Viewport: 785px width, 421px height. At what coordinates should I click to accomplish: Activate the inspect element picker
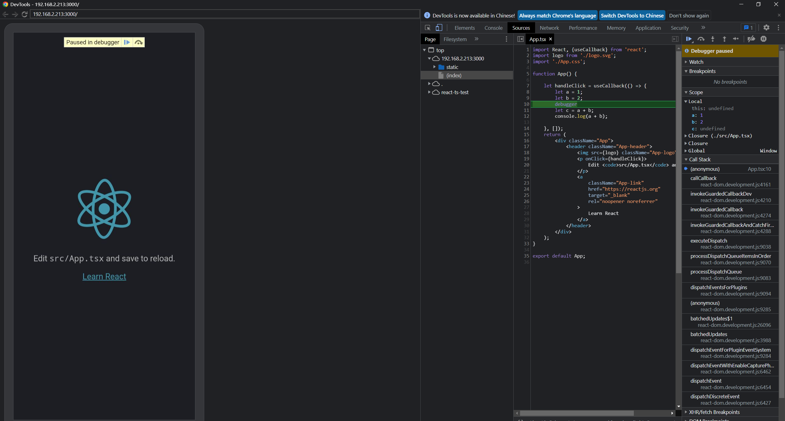point(428,28)
